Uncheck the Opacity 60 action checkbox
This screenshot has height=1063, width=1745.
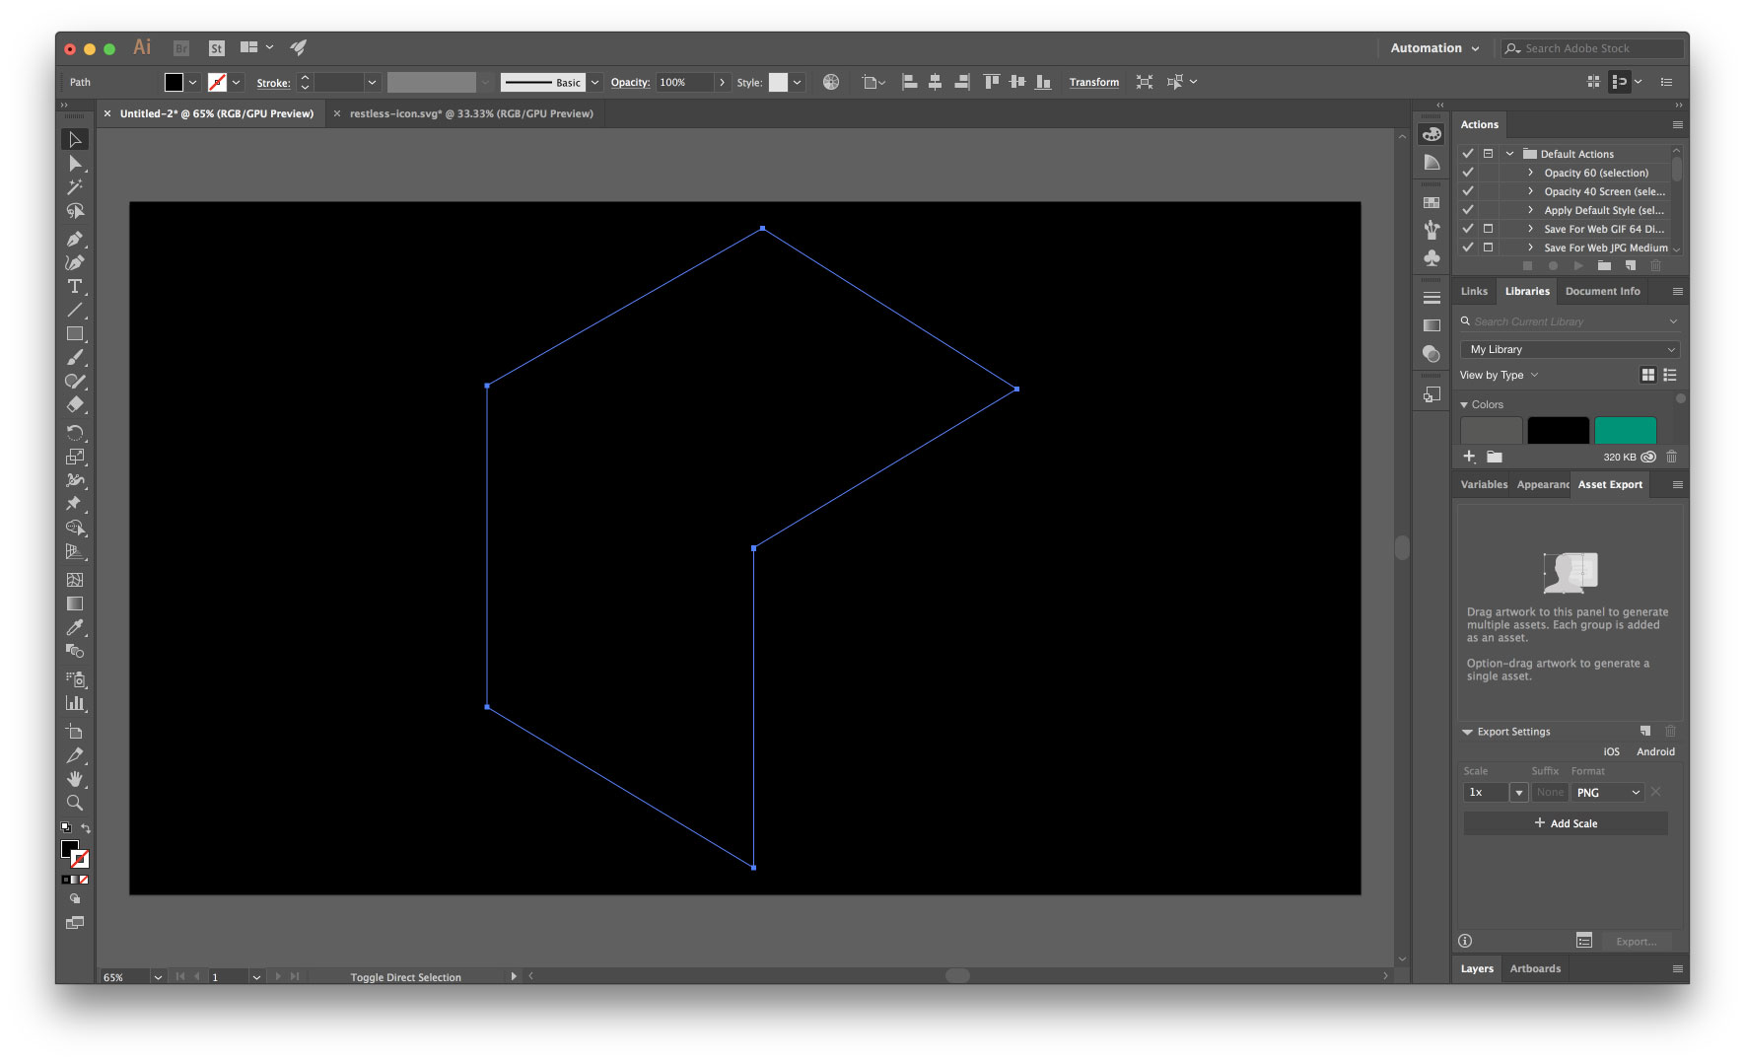point(1467,172)
